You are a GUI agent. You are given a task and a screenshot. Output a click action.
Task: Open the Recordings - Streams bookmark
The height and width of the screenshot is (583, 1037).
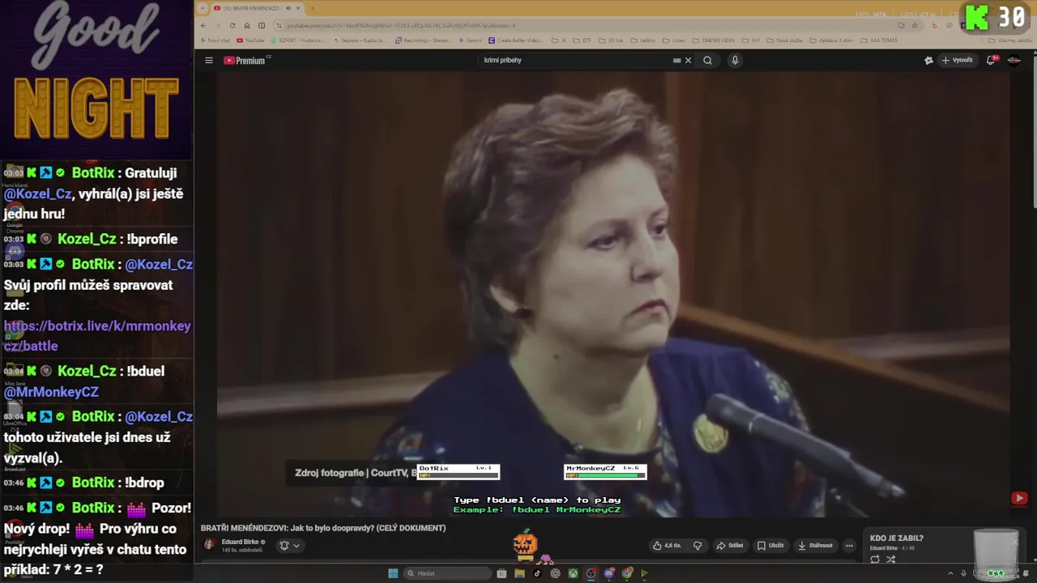[423, 40]
